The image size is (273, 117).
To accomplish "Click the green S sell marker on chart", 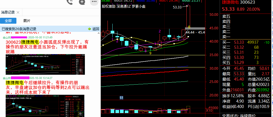I will point(137,42).
